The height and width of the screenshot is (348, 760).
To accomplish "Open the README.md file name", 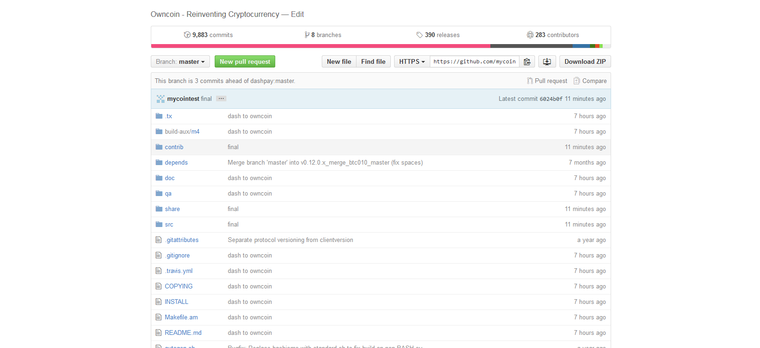I will tap(183, 333).
